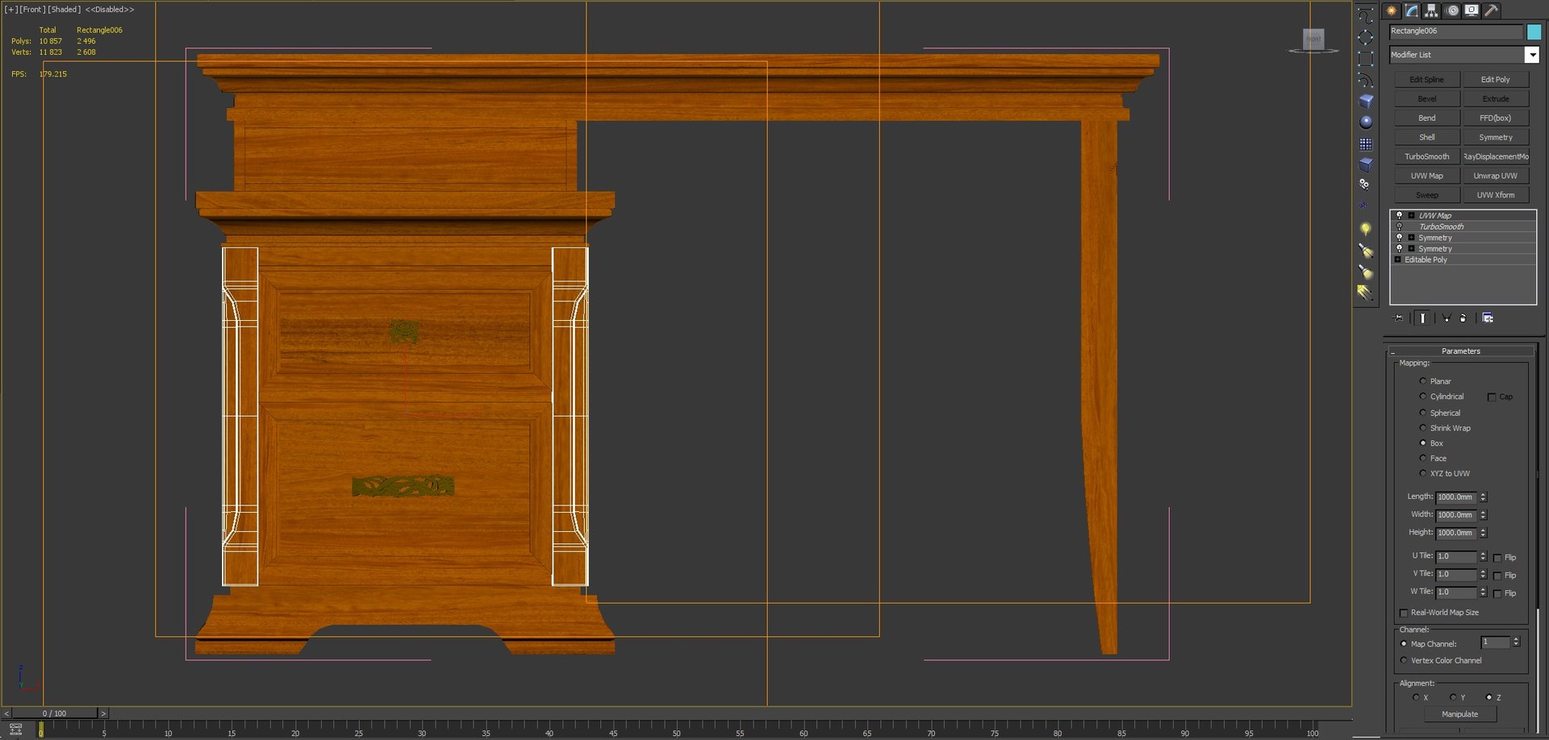Collapse the Parameters rollout
This screenshot has height=740, width=1549.
[1461, 351]
